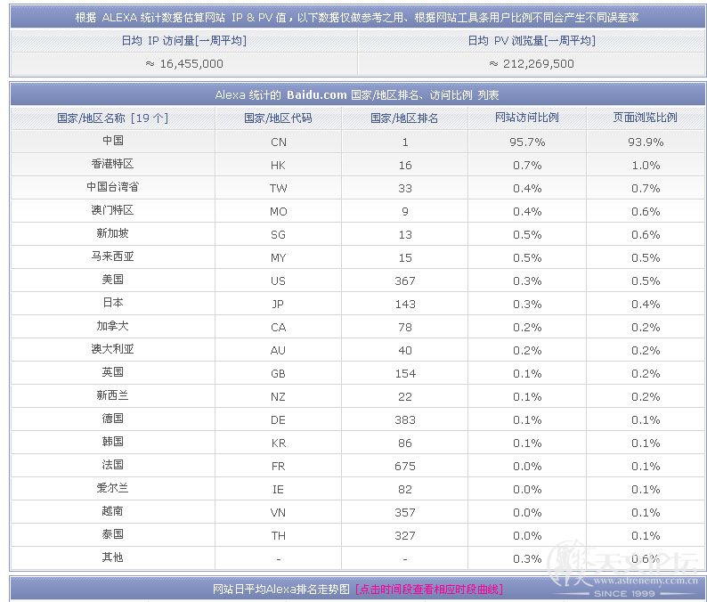Click the 日均 IP 访问量 column heading

[184, 41]
